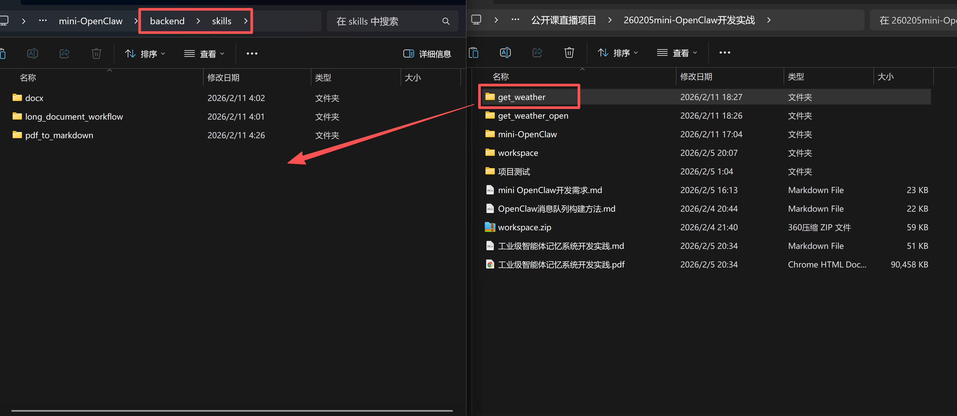957x416 pixels.
Task: Click the 90,458 KB size value
Action: [x=909, y=264]
